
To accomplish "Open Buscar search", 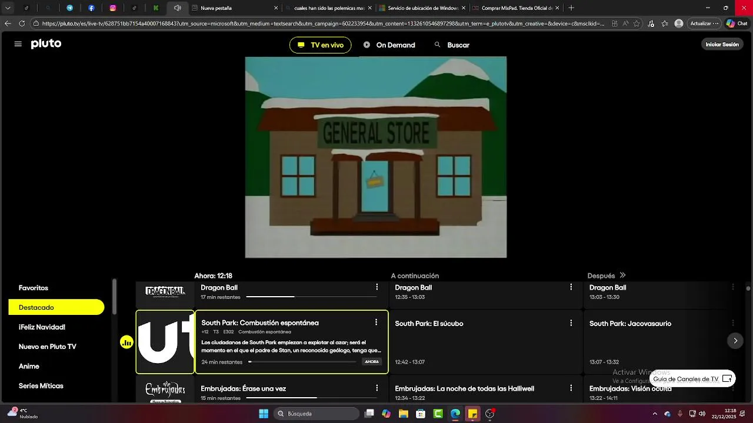I will point(452,45).
